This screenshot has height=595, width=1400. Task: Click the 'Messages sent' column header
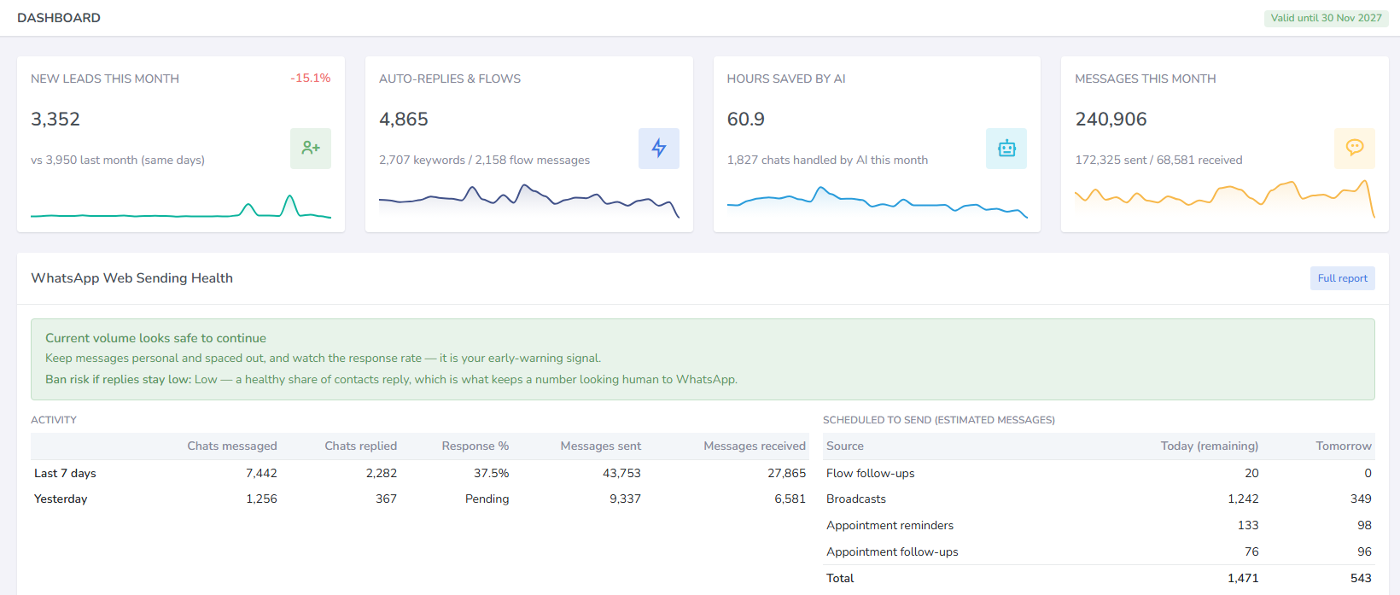coord(600,446)
